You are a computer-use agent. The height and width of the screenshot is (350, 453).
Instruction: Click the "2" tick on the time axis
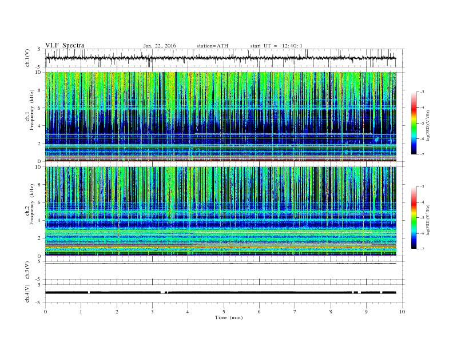click(117, 312)
